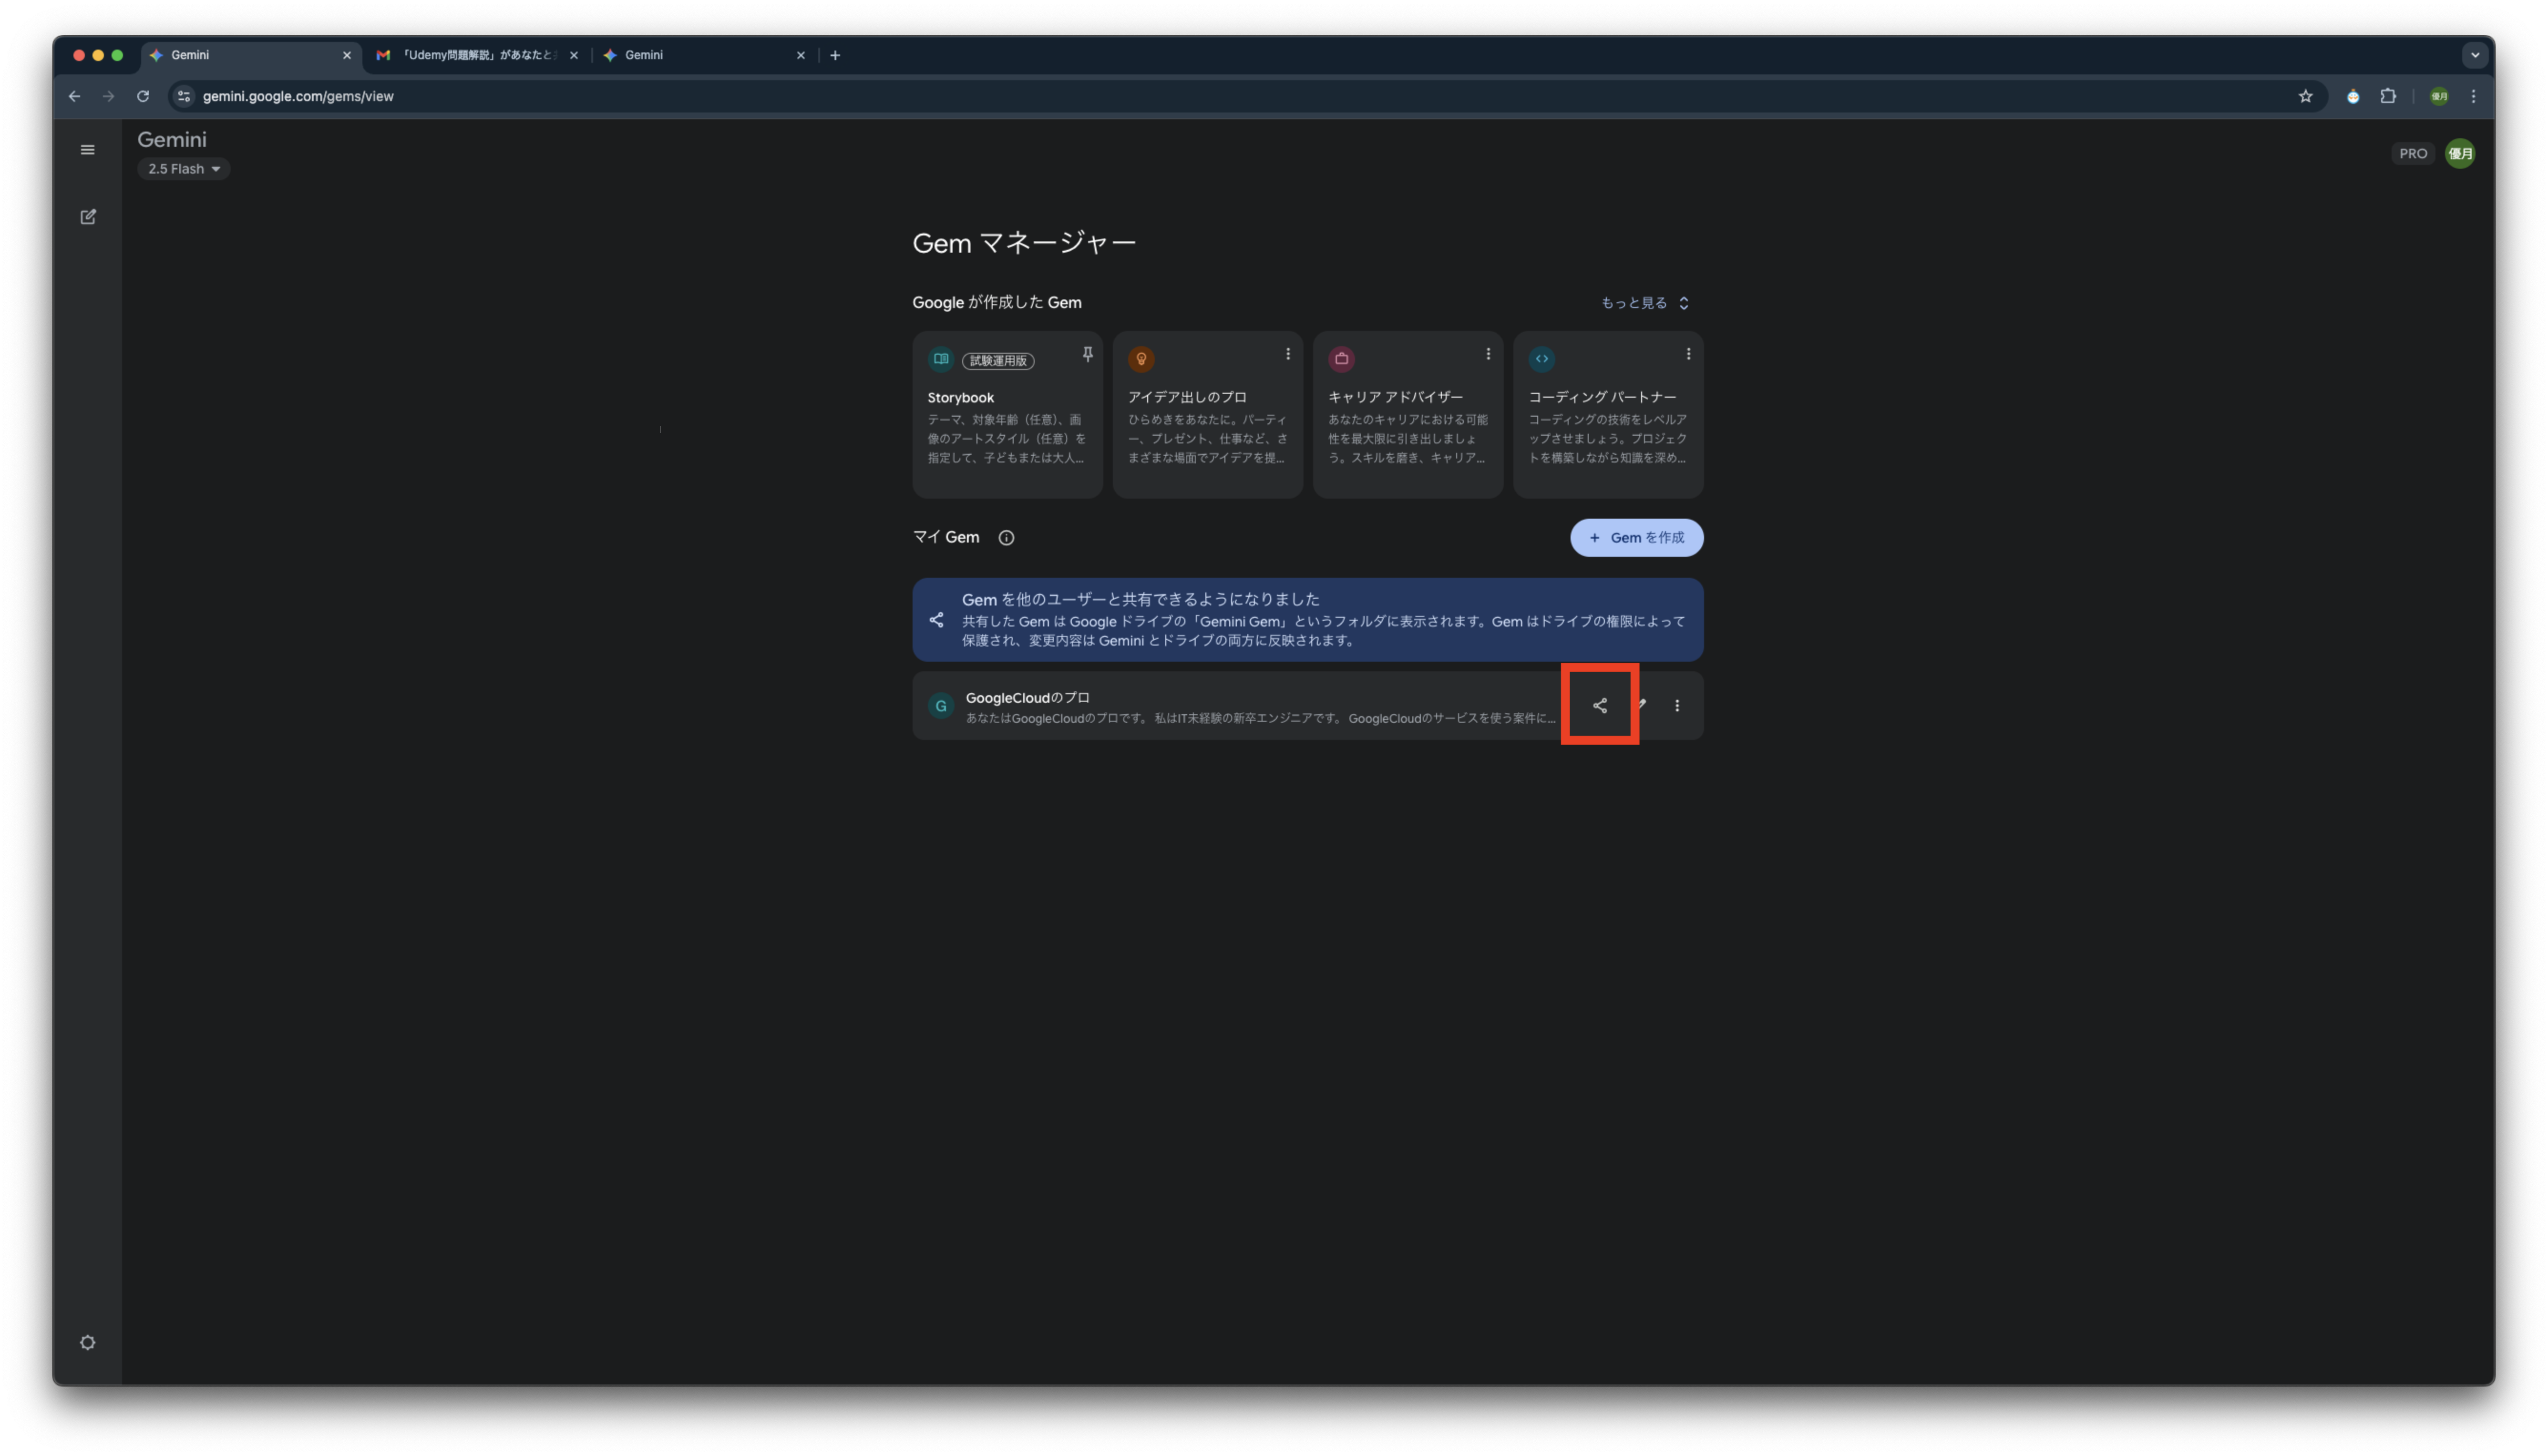This screenshot has height=1456, width=2548.
Task: Click the Storybook book icon
Action: [941, 359]
